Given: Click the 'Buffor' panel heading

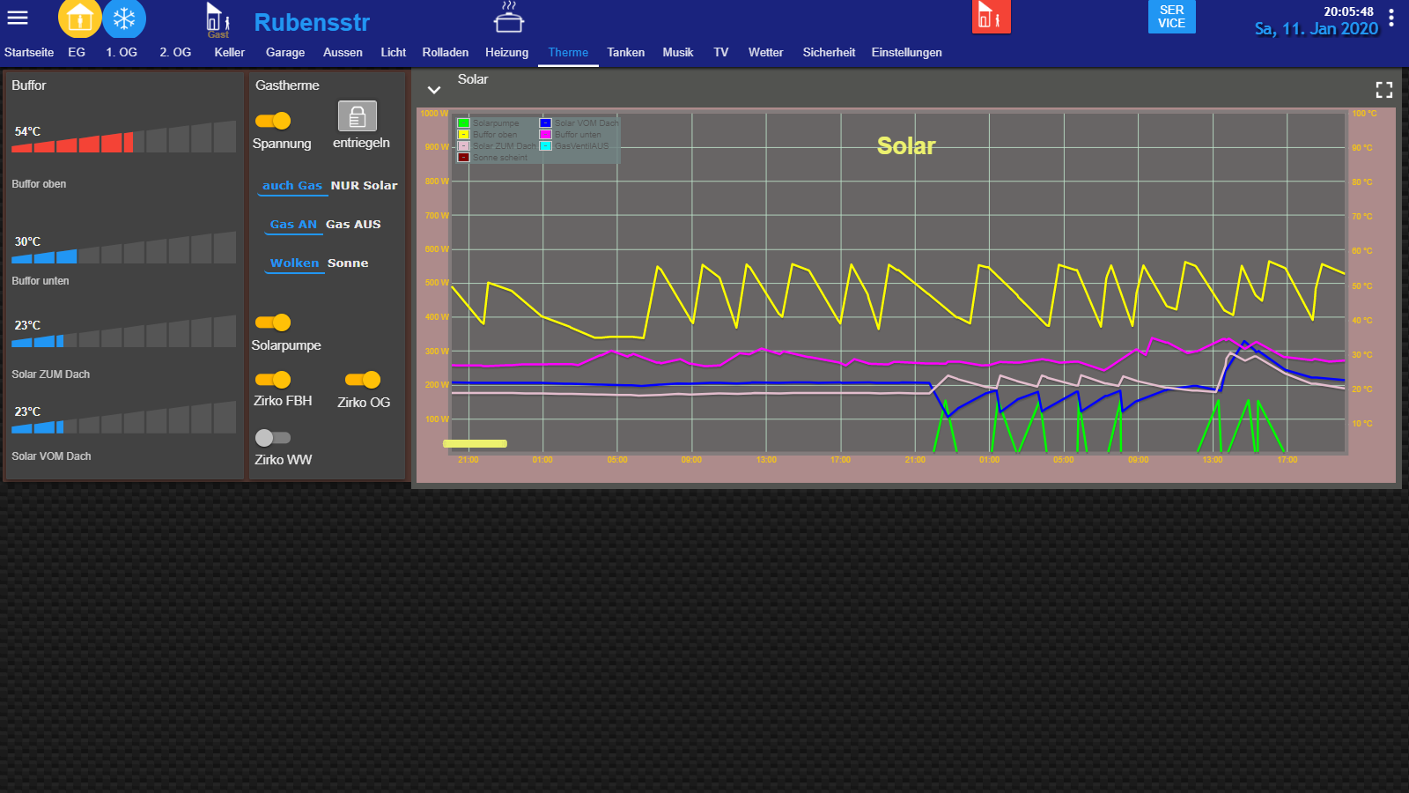Looking at the screenshot, I should [x=29, y=85].
